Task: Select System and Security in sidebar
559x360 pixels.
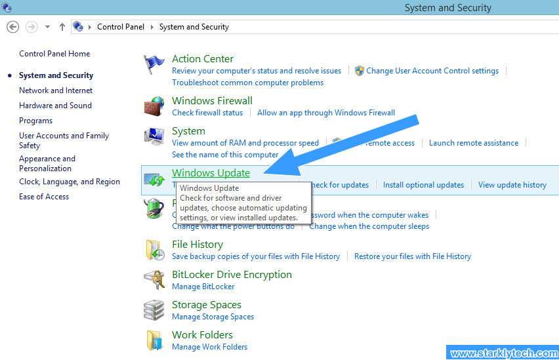Action: [x=56, y=75]
